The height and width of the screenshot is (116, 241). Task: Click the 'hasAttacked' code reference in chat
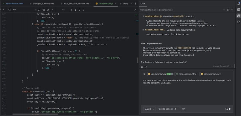(184, 48)
